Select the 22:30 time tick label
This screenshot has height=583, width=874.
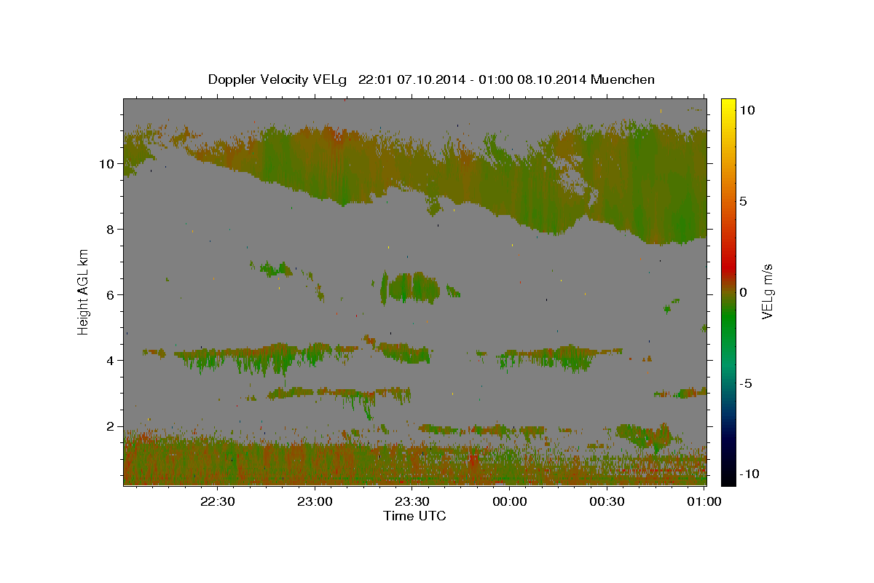click(x=218, y=501)
